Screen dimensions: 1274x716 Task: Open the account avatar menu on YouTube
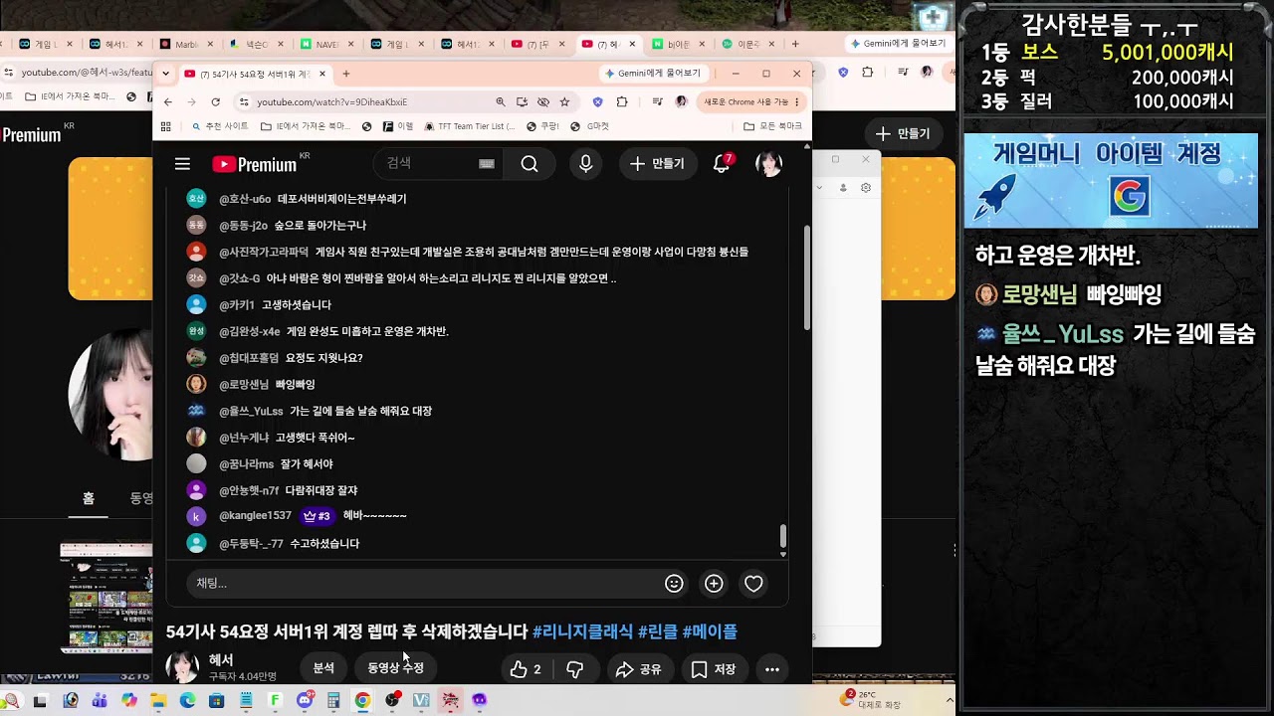click(768, 164)
